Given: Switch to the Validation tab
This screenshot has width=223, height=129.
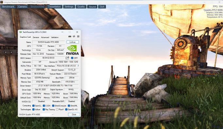Looking at the screenshot, I should 55,37.
